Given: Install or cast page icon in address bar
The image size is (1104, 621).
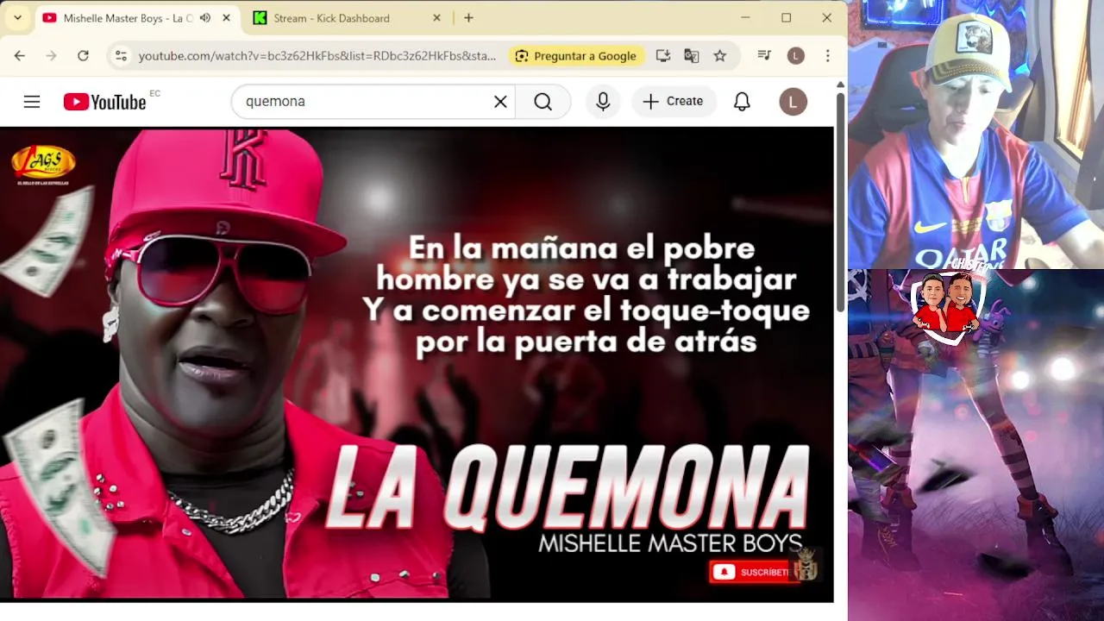Looking at the screenshot, I should [x=662, y=56].
